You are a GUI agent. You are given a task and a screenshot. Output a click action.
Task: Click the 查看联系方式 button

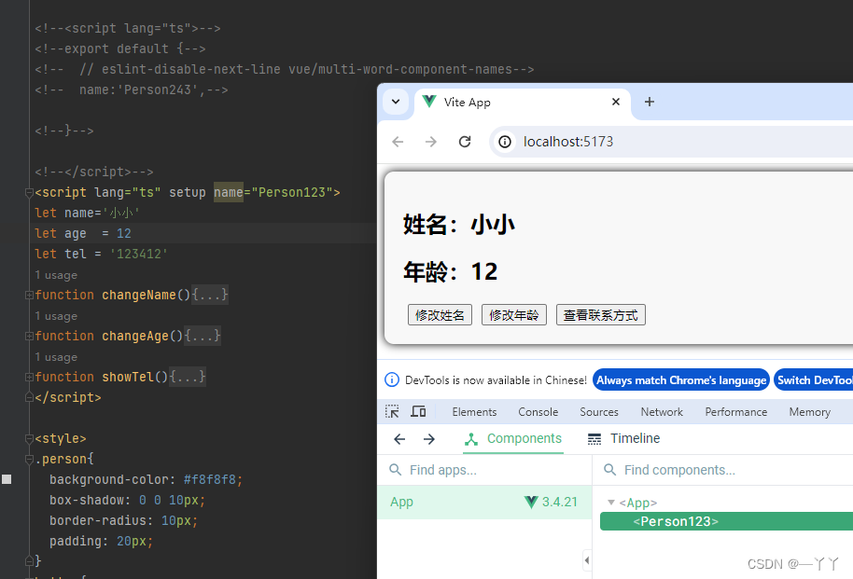(x=601, y=315)
